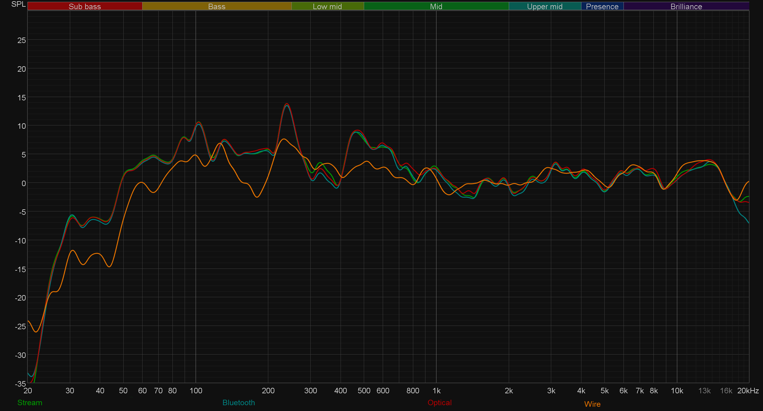Image resolution: width=763 pixels, height=411 pixels.
Task: Click the Sub bass frequency band label
Action: pyautogui.click(x=85, y=6)
